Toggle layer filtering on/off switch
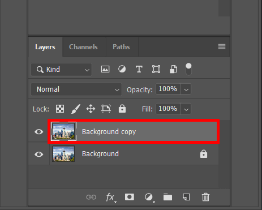This screenshot has height=210, width=262. pos(188,69)
